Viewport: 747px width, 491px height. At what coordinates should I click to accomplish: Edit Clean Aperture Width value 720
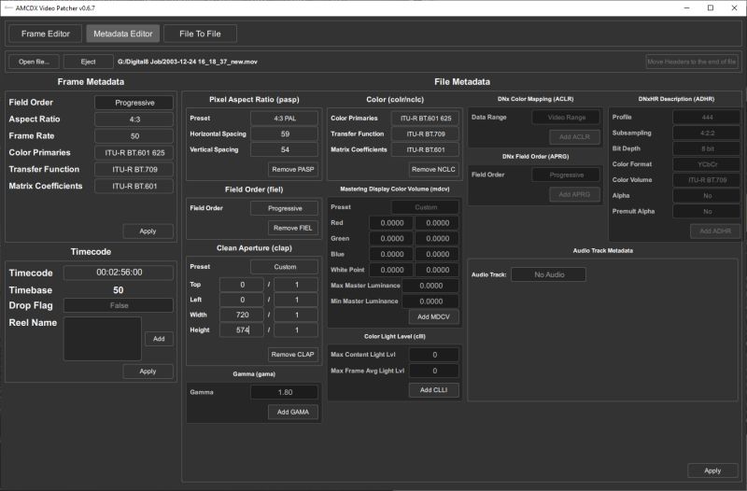point(242,315)
